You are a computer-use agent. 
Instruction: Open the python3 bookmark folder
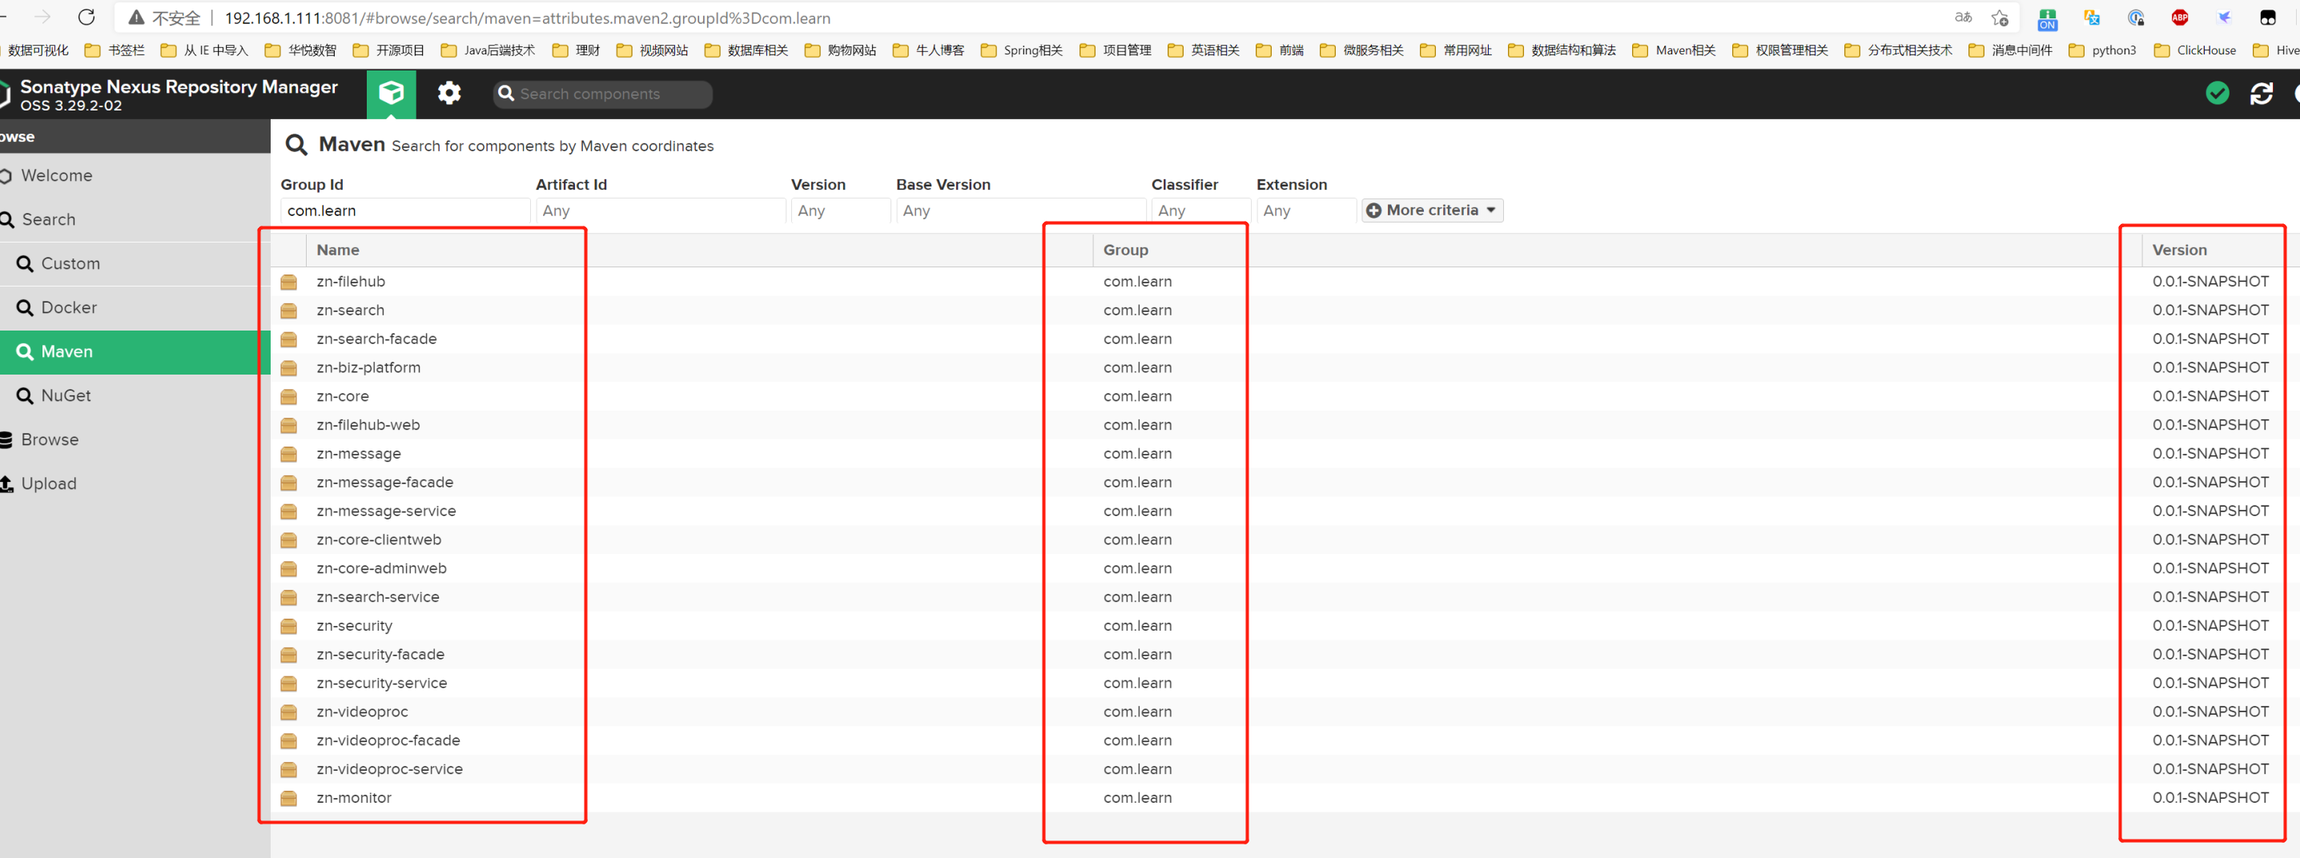tap(2103, 50)
